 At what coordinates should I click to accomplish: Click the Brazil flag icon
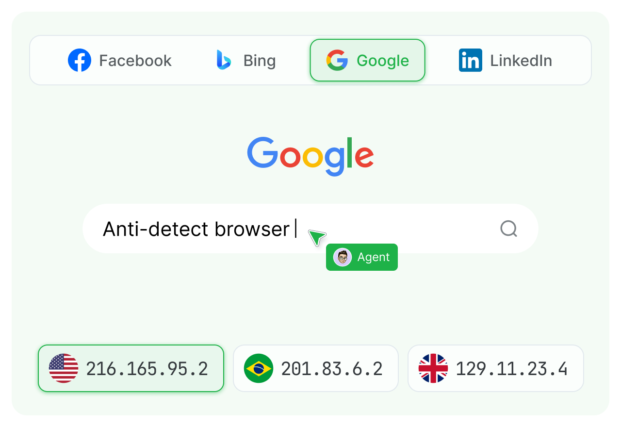(259, 368)
